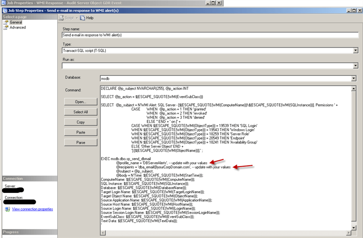Click Help on the dialog toolbar
The height and width of the screenshot is (238, 363).
90,18
